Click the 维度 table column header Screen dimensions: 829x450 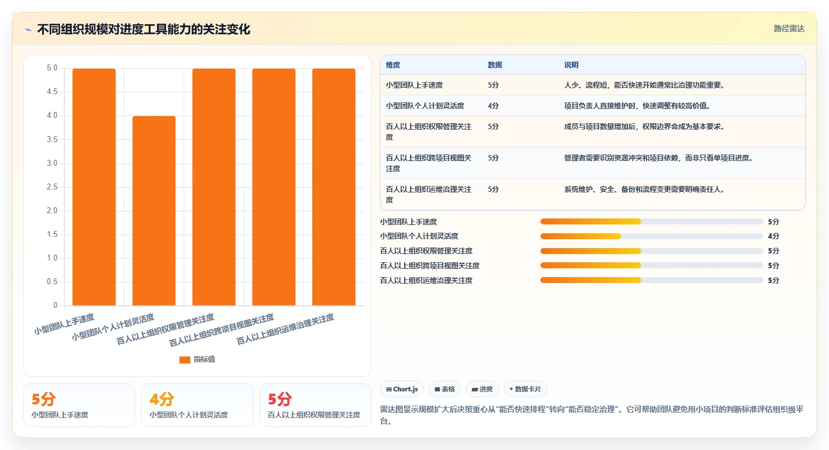(x=431, y=65)
